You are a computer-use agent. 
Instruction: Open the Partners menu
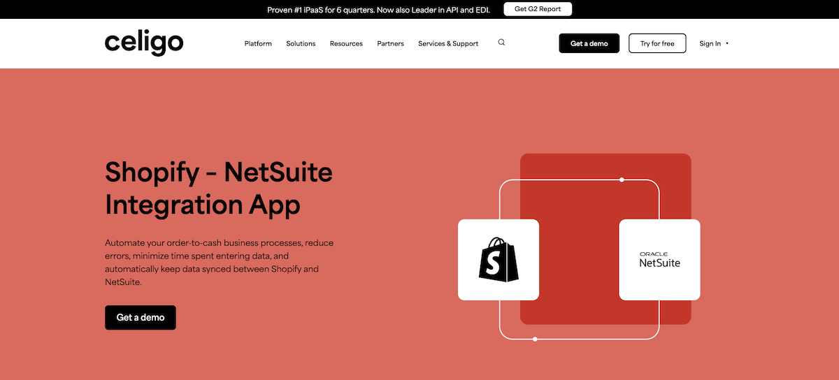[x=390, y=43]
